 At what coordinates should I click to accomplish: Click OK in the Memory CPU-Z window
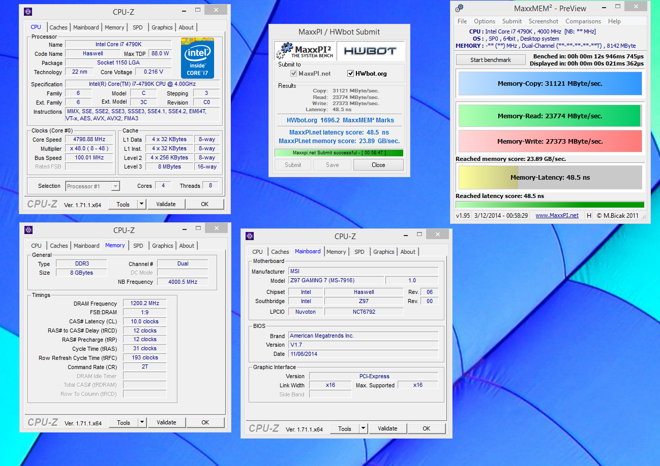coord(205,422)
